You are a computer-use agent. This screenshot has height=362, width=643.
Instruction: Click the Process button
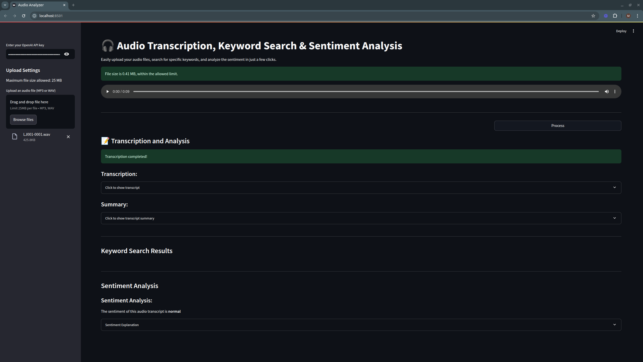coord(558,126)
